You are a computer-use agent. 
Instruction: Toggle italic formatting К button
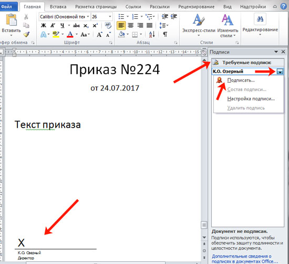[53, 25]
